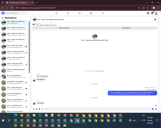
Task: Open Phyllis conversation in the list
Action: pyautogui.click(x=14, y=64)
